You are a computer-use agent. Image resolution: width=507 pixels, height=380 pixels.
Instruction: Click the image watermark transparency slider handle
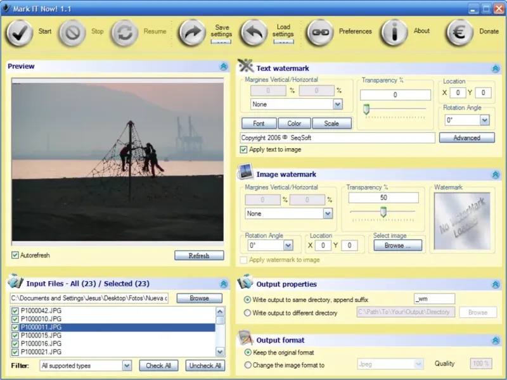coord(383,212)
